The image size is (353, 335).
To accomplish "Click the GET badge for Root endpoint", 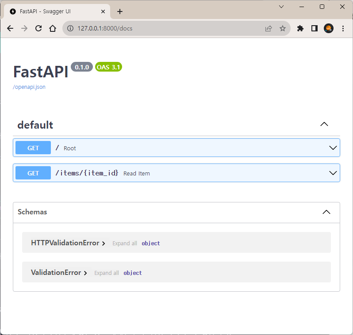I will click(x=33, y=148).
